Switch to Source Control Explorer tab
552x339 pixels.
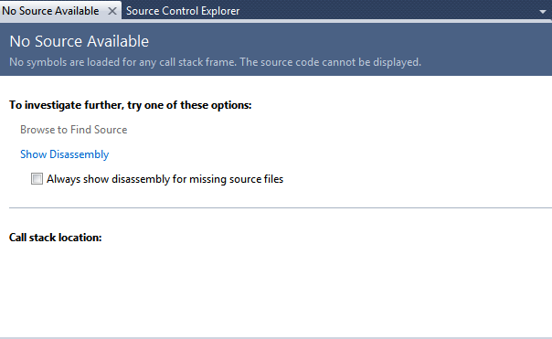[x=183, y=11]
